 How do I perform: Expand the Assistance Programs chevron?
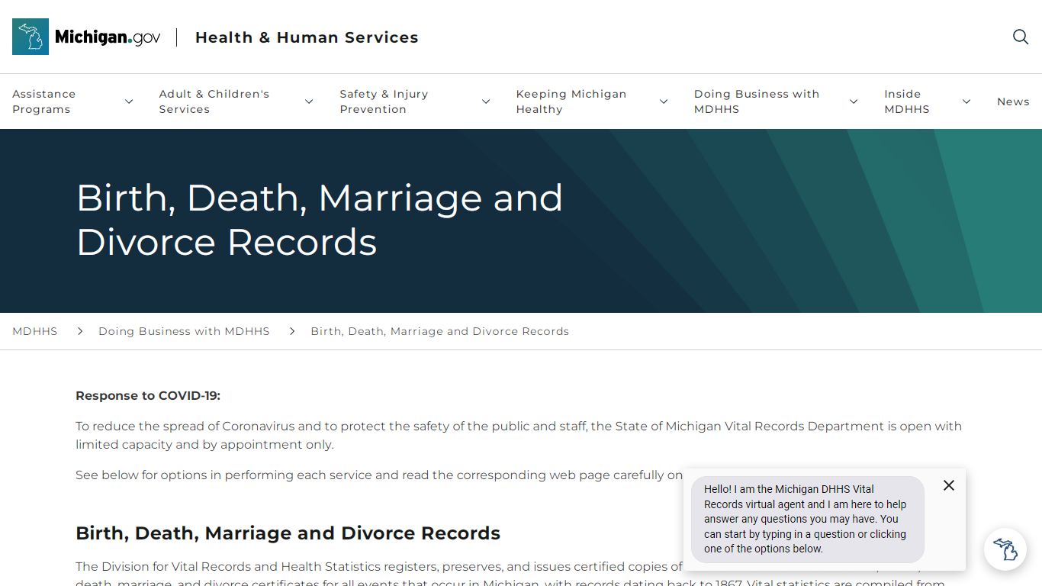(x=129, y=101)
